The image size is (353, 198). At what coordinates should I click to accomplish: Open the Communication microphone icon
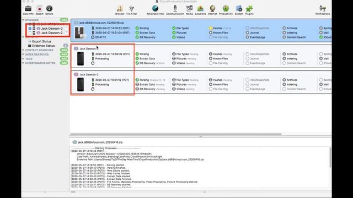175,8
